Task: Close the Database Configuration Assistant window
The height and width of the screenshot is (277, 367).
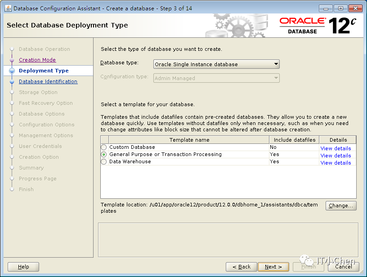Action: [355, 9]
